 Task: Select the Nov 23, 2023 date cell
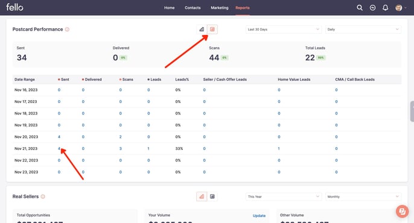point(26,172)
